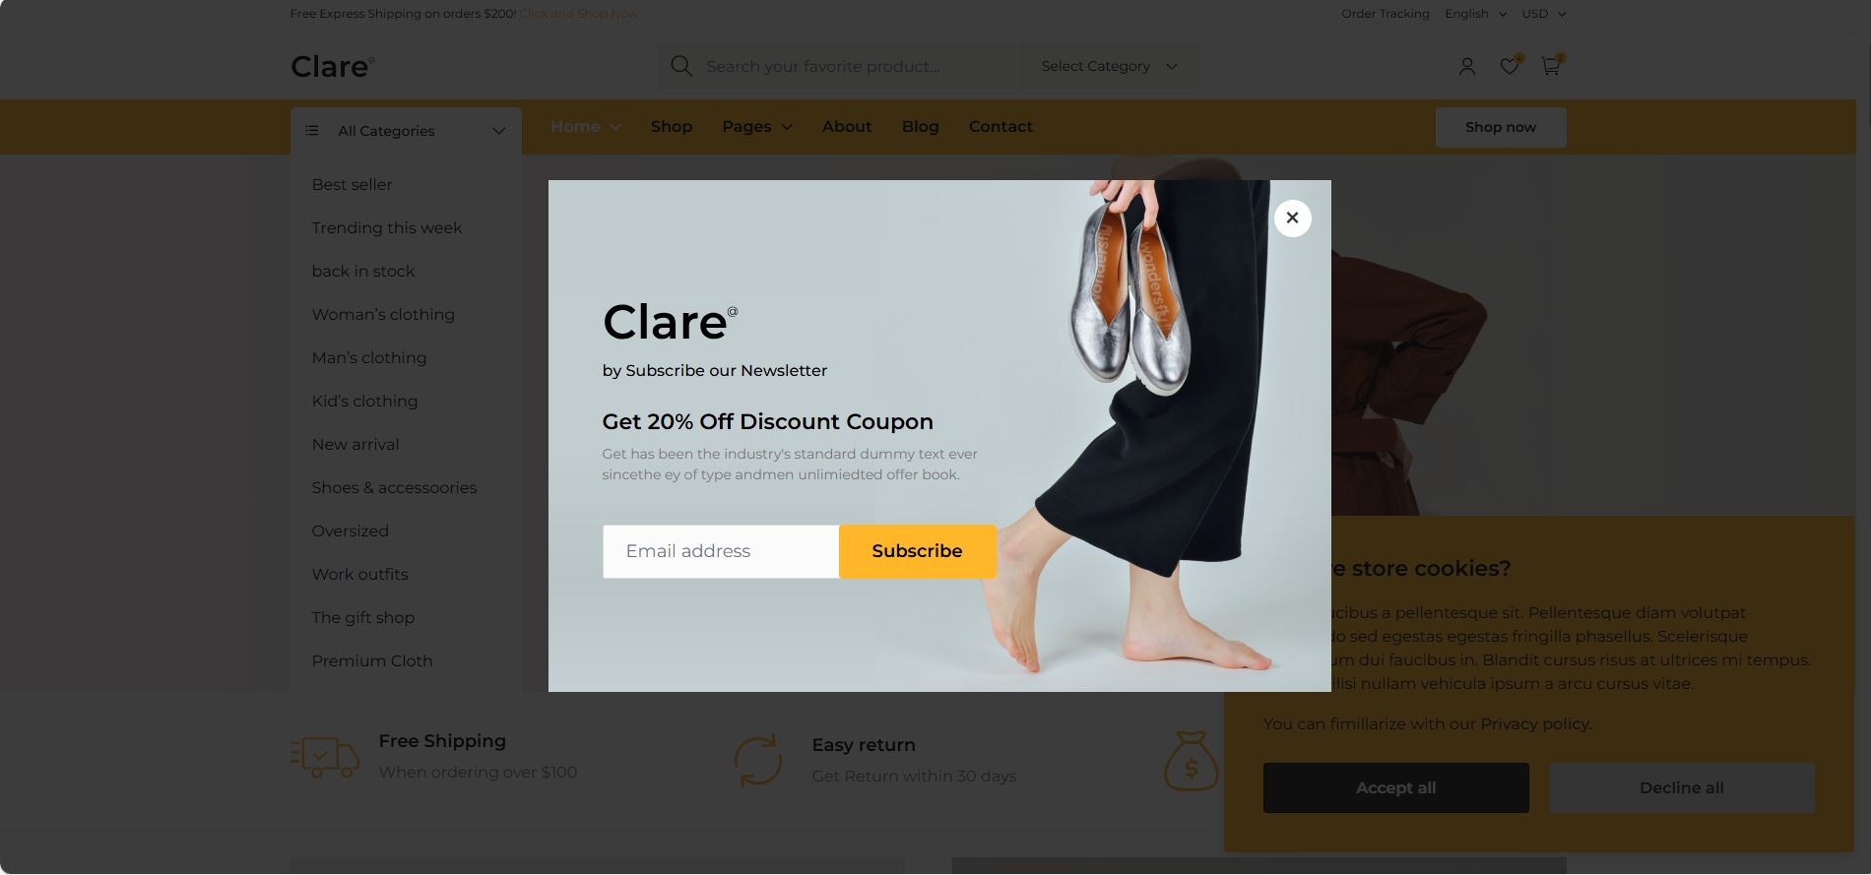
Task: Open the Pages menu
Action: (x=756, y=127)
